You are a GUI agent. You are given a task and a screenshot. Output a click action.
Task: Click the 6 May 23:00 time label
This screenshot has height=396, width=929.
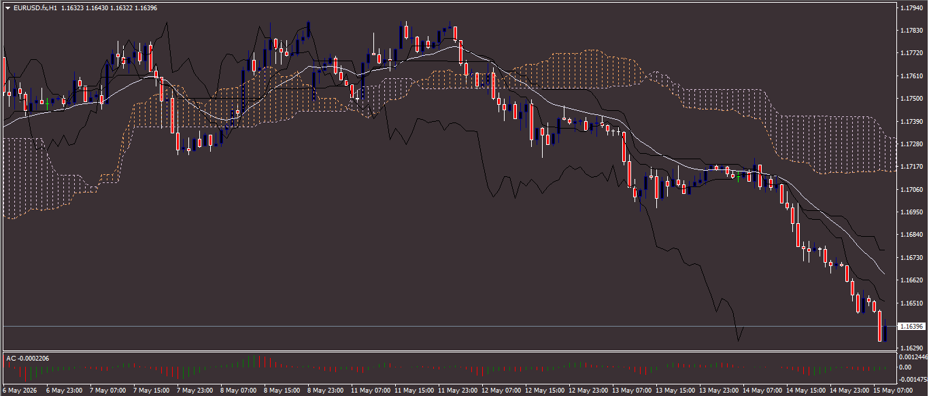coord(65,391)
